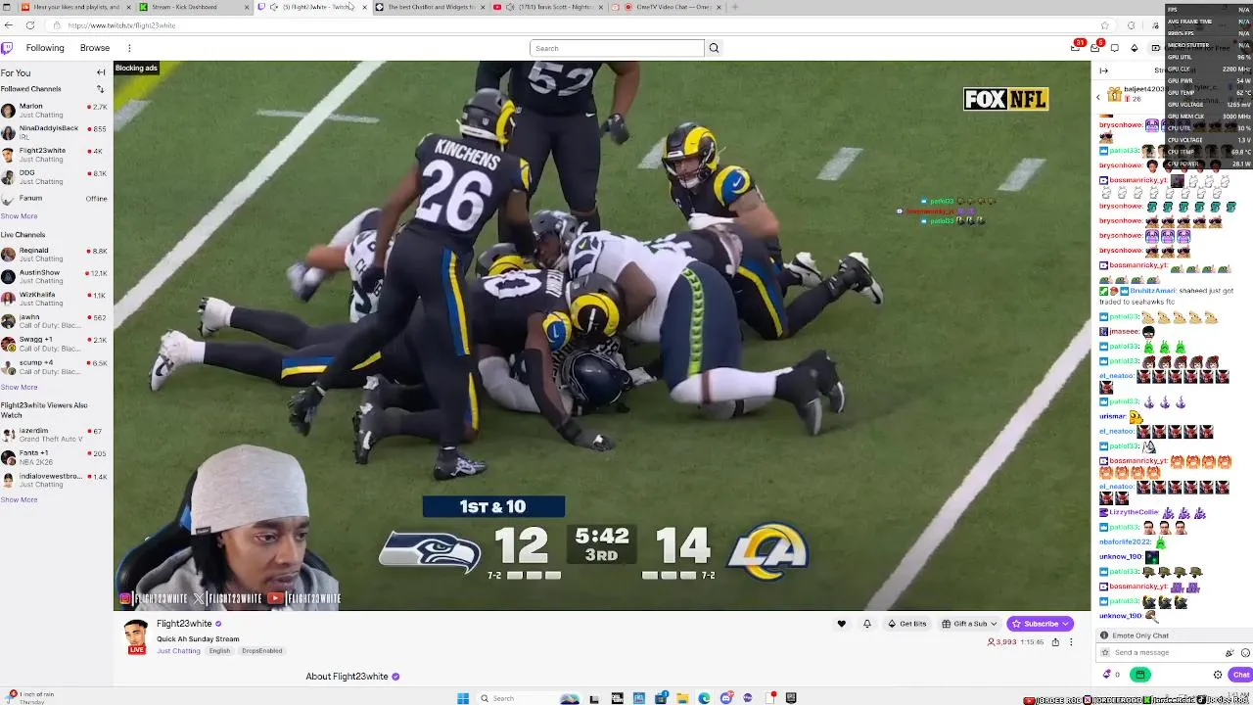This screenshot has width=1253, height=705.
Task: Click the Blocking ads badge on video
Action: [x=136, y=68]
